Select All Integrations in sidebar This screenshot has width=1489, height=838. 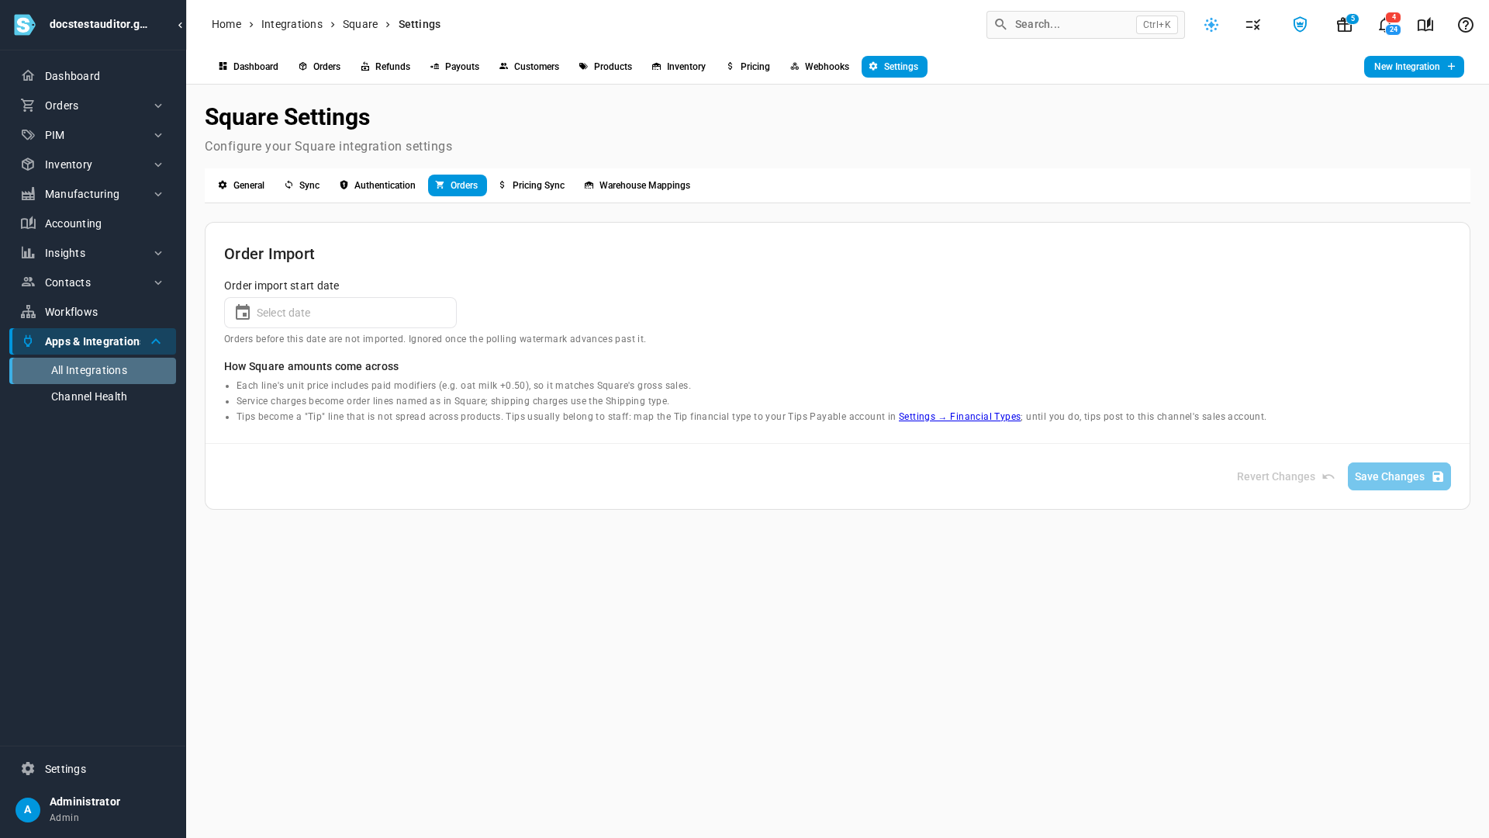(x=93, y=370)
